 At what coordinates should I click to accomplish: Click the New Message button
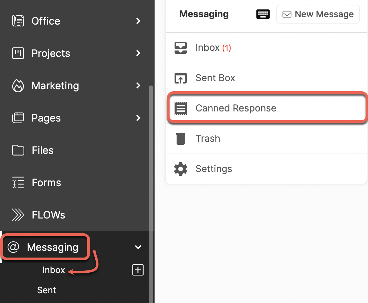click(318, 14)
